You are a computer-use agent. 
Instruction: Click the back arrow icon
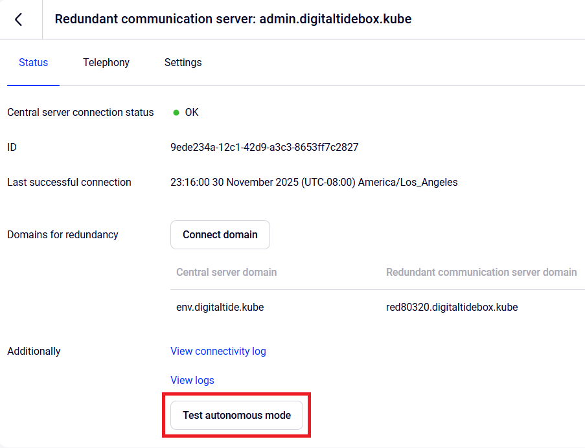19,19
